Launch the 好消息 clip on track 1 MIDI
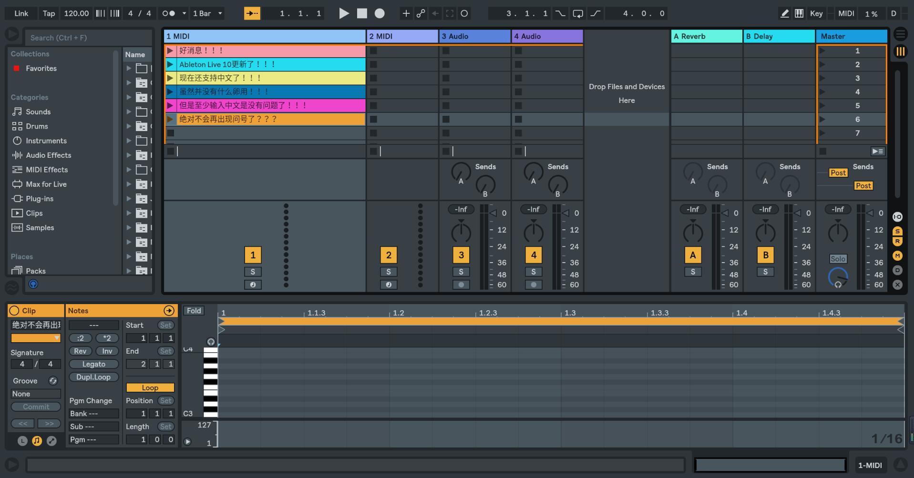The image size is (914, 478). [171, 51]
